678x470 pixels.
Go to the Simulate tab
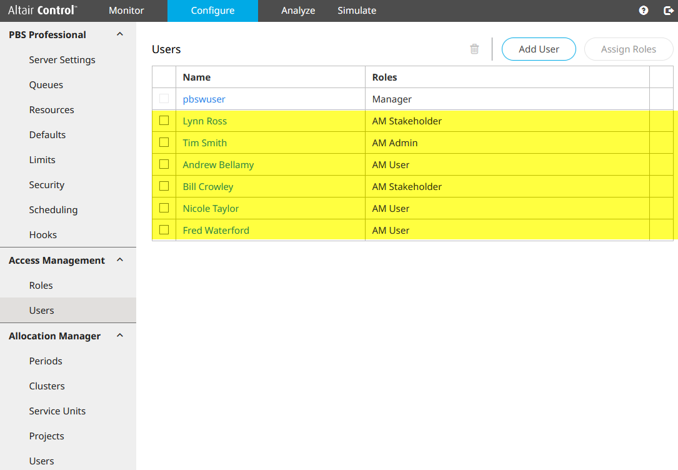tap(357, 11)
